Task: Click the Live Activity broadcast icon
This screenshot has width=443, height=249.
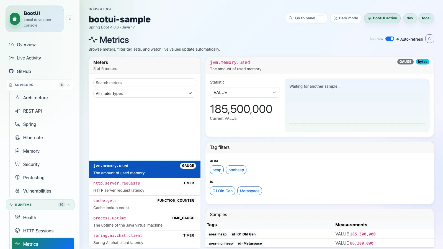Action: click(11, 58)
